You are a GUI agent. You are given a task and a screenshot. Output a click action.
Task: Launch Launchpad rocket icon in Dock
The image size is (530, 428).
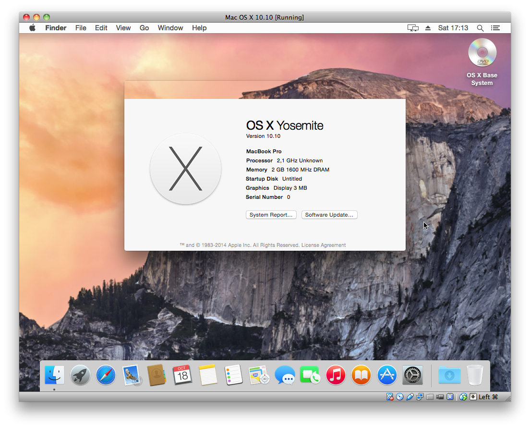click(x=80, y=375)
